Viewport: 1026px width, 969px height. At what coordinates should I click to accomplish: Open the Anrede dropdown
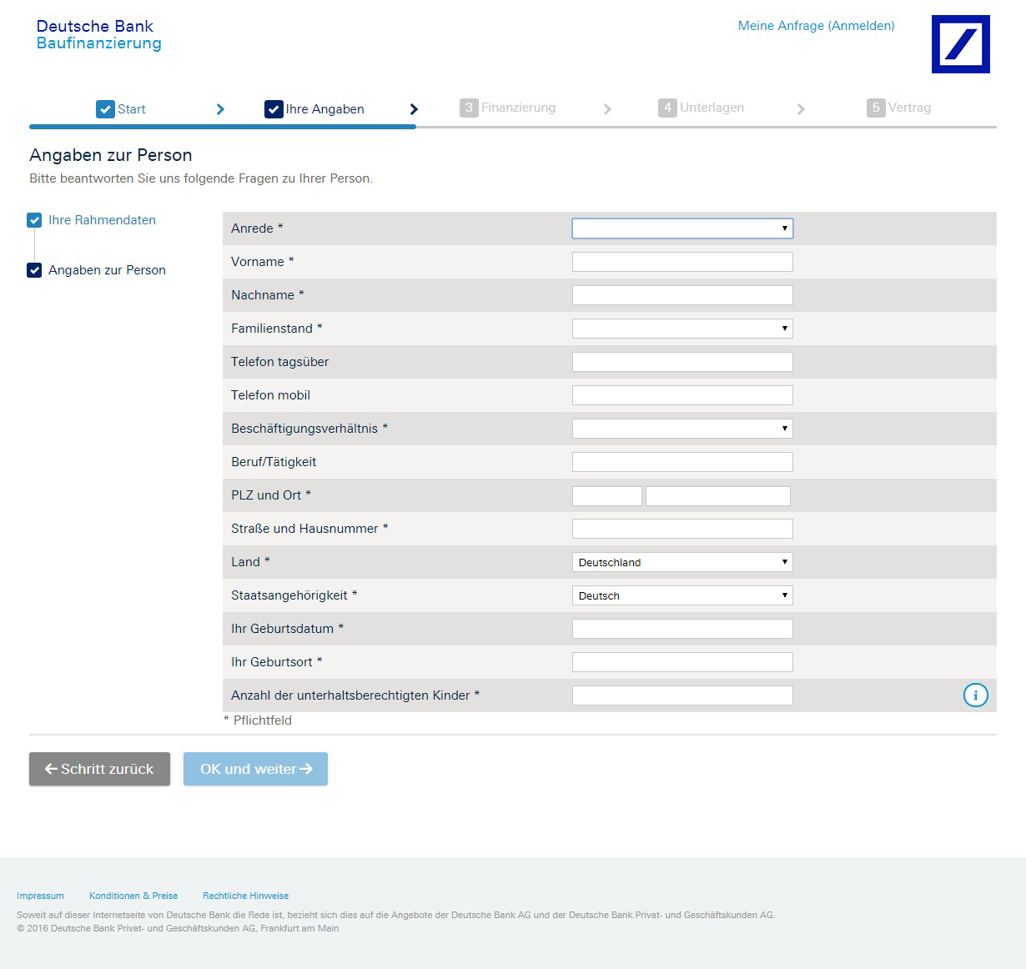pos(682,228)
